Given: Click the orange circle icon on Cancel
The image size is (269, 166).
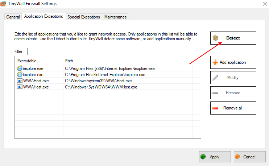Looking at the screenshot, I should (x=237, y=157).
